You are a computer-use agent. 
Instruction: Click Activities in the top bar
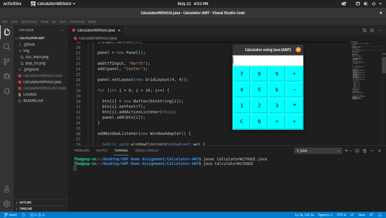pyautogui.click(x=12, y=4)
